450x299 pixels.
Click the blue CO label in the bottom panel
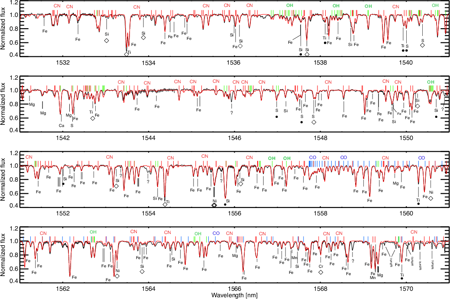(x=217, y=234)
